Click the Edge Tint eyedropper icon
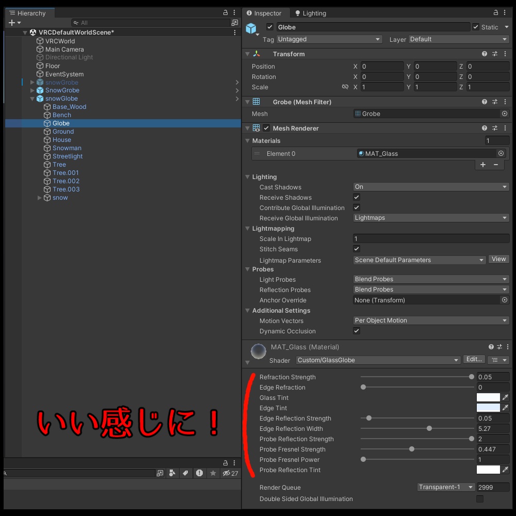 506,408
